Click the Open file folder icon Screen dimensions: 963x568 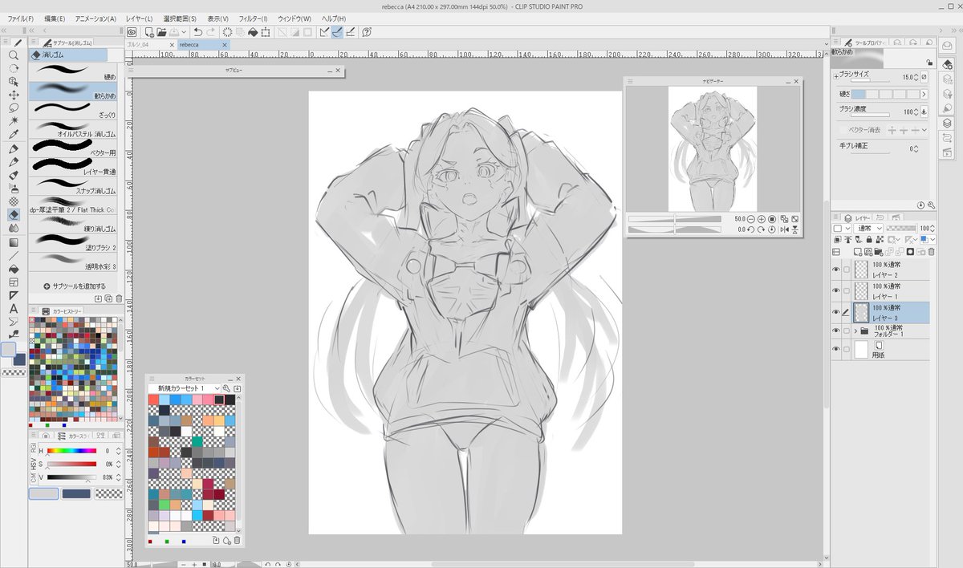click(161, 31)
